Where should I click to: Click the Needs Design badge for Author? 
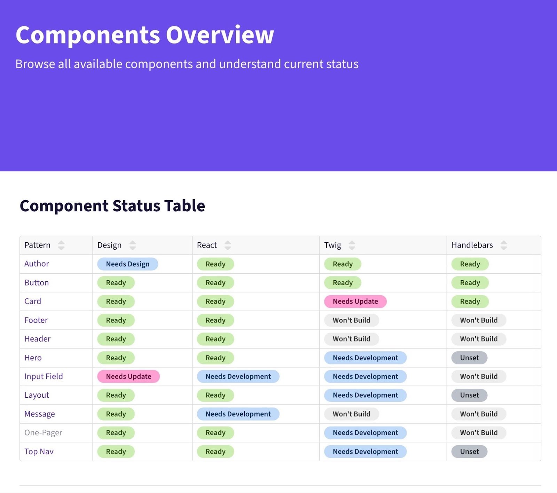[128, 264]
